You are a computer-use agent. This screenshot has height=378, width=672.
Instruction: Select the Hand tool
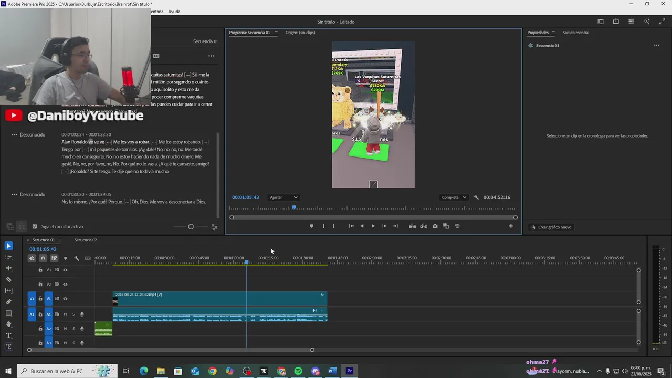pyautogui.click(x=9, y=324)
